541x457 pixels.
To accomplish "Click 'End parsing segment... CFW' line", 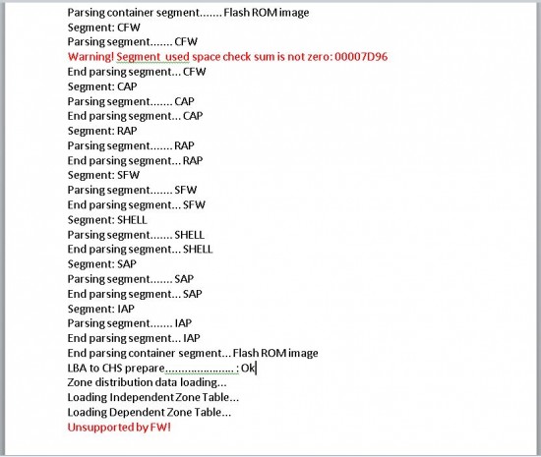I will pos(137,72).
